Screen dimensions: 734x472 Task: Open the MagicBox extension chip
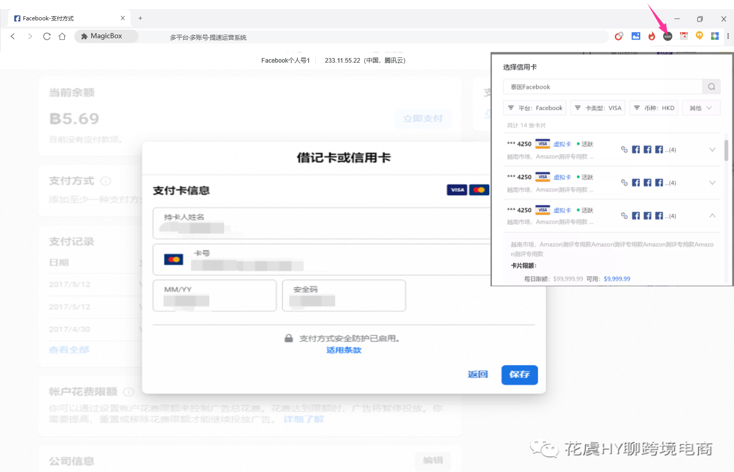click(x=106, y=36)
